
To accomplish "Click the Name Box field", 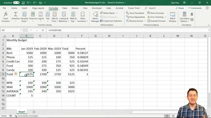I will point(11,30).
